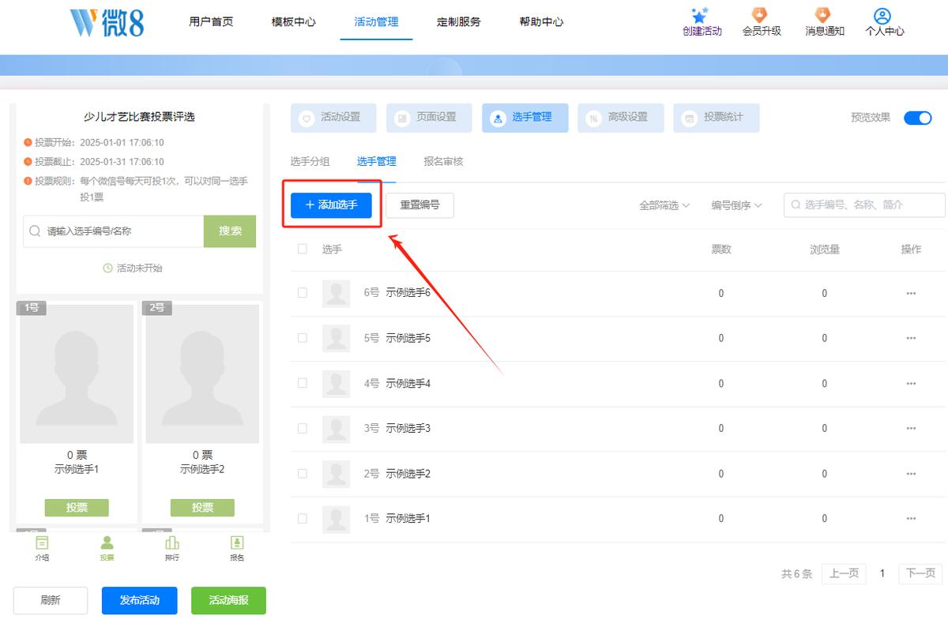Screen dimensions: 948x627
Task: Focus the 选手编号、名称、简介 search box
Action: (x=864, y=205)
